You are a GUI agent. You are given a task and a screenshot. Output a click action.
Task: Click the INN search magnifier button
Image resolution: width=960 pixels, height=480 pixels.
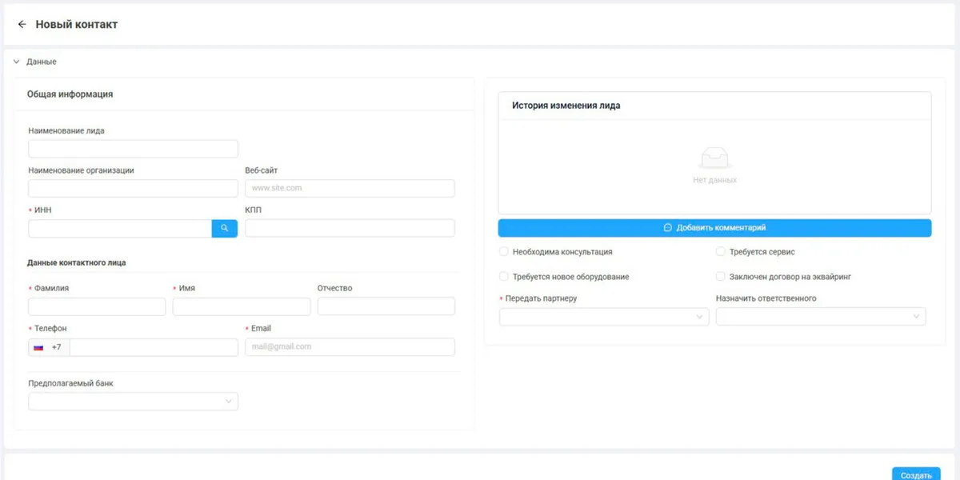pyautogui.click(x=225, y=228)
